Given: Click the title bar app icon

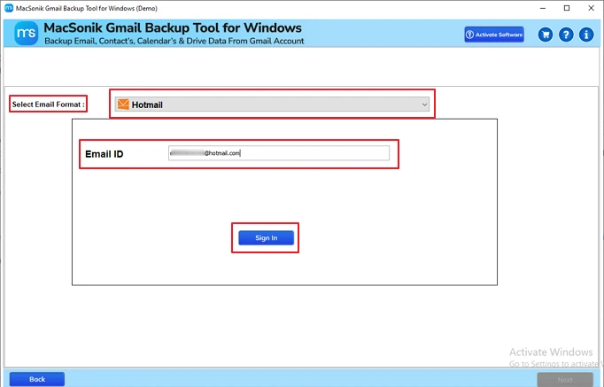Looking at the screenshot, I should [9, 8].
